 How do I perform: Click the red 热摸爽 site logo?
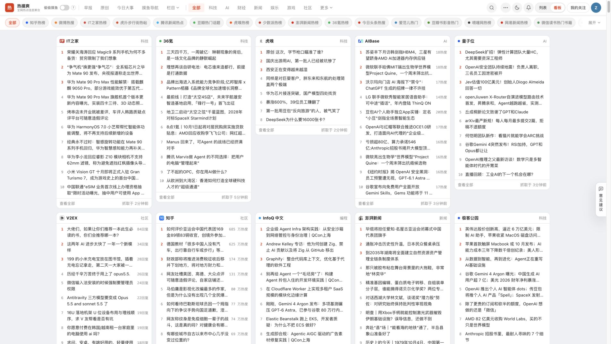click(9, 8)
